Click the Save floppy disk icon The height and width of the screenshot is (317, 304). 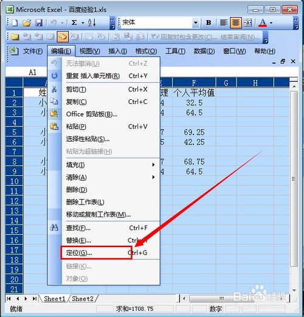pyautogui.click(x=38, y=23)
